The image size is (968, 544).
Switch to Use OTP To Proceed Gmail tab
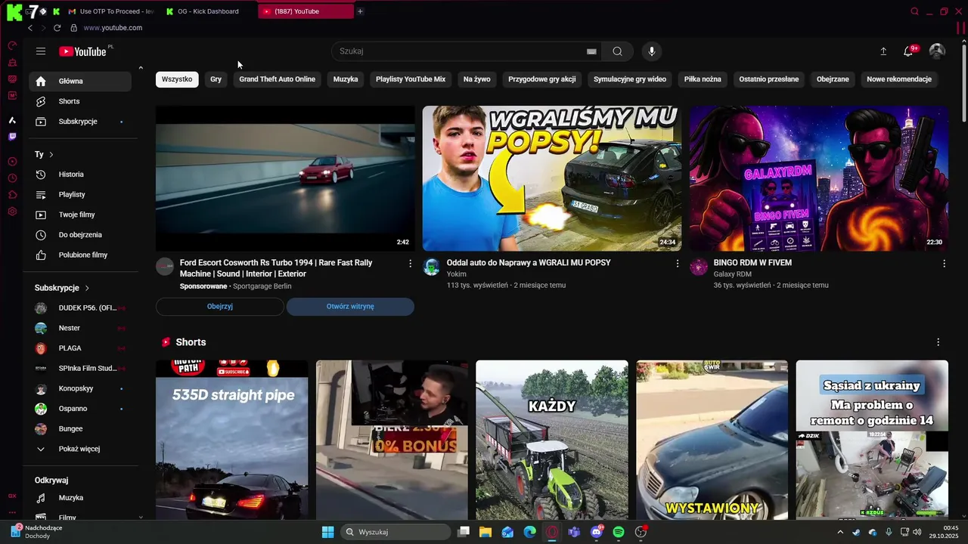click(x=111, y=11)
